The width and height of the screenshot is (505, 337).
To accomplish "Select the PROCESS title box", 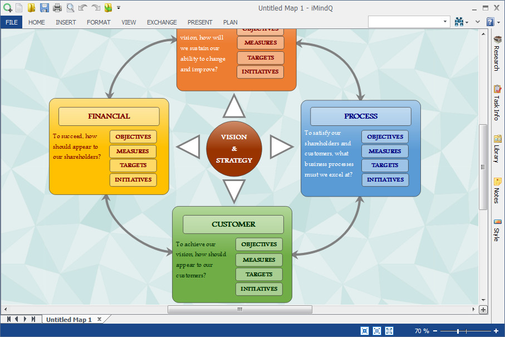I will pos(361,116).
